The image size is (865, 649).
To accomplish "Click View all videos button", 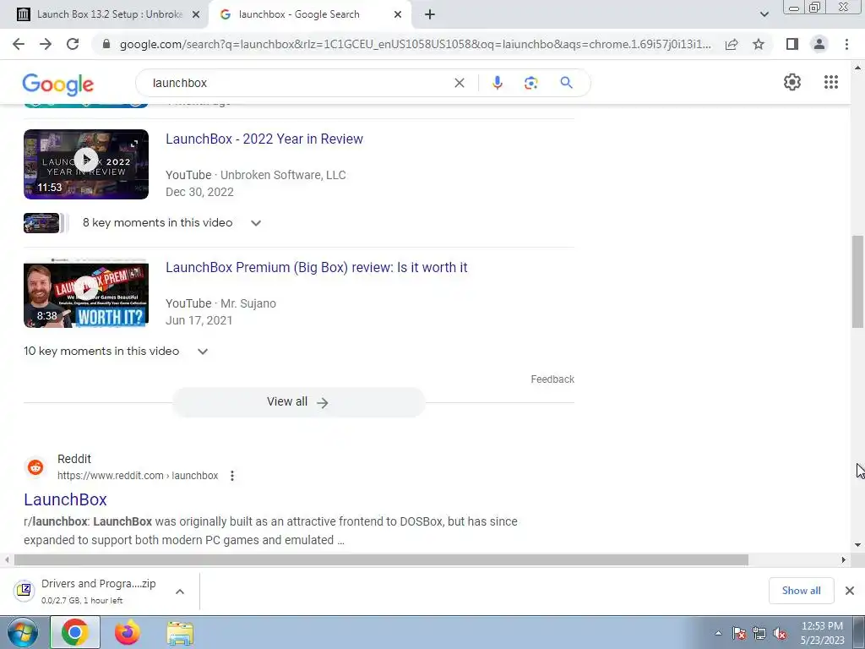I will (298, 402).
